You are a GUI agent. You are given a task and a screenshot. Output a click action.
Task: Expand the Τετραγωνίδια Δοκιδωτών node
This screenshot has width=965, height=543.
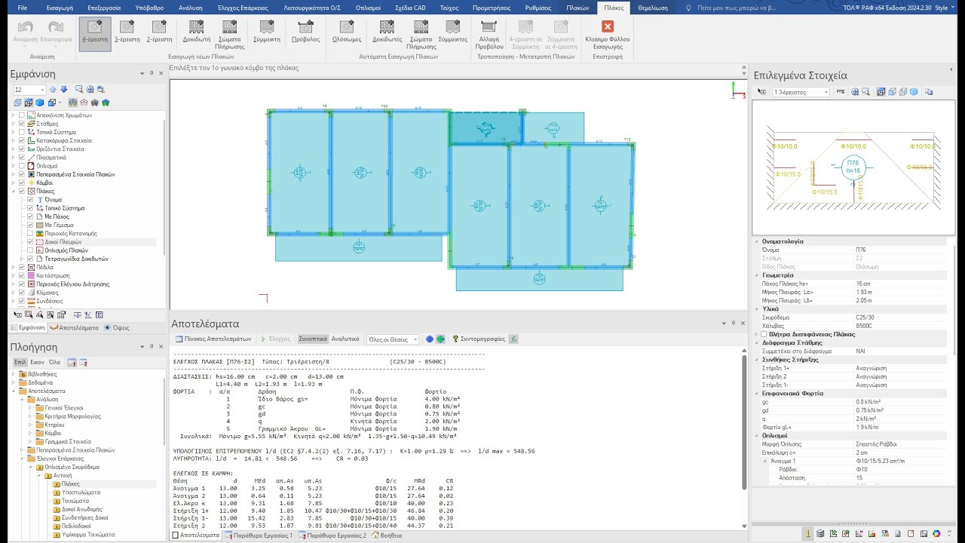22,259
